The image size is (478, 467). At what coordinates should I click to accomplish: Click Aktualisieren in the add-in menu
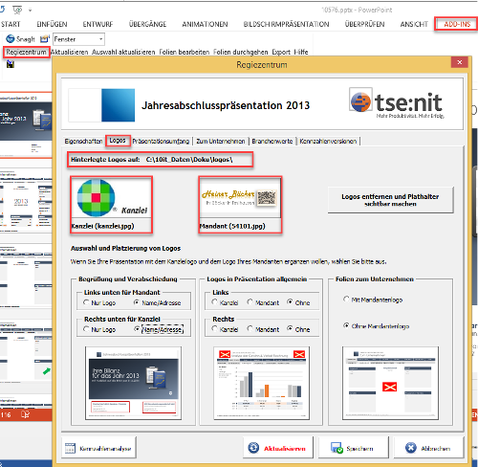(69, 52)
